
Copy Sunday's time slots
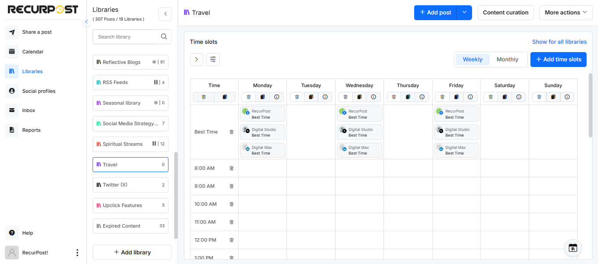point(553,97)
